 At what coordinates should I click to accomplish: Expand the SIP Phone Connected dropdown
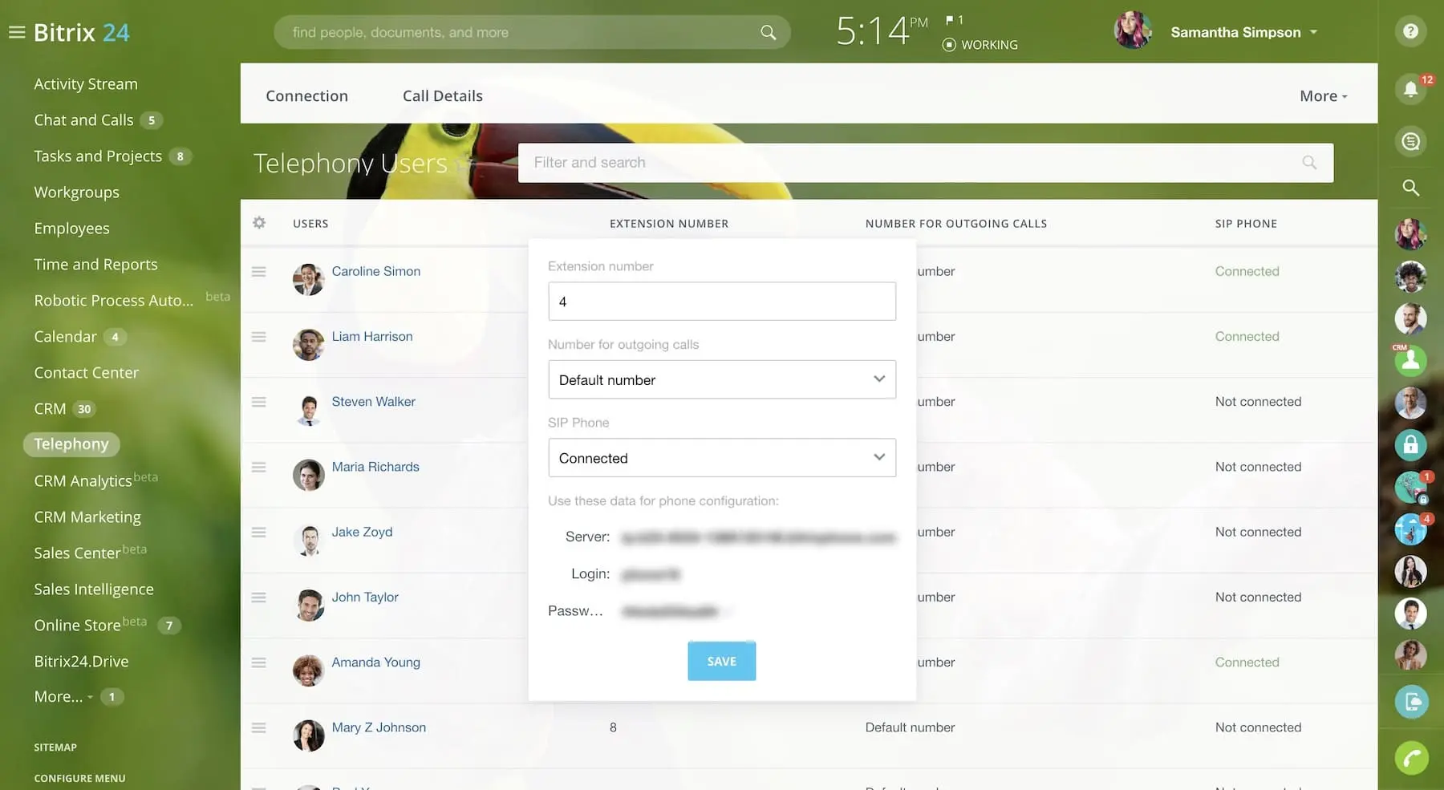pyautogui.click(x=721, y=458)
